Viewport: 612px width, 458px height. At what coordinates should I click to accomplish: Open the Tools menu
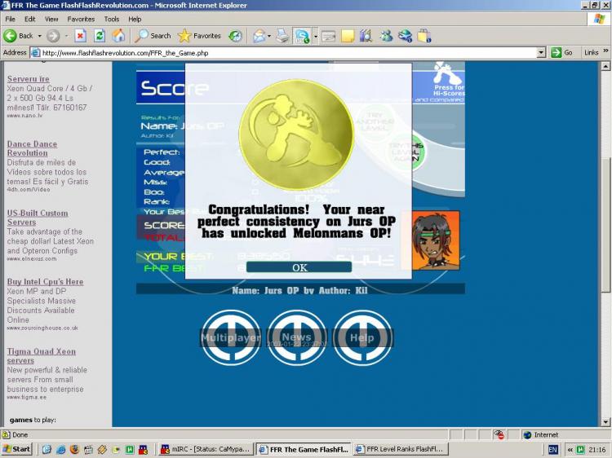pyautogui.click(x=112, y=19)
